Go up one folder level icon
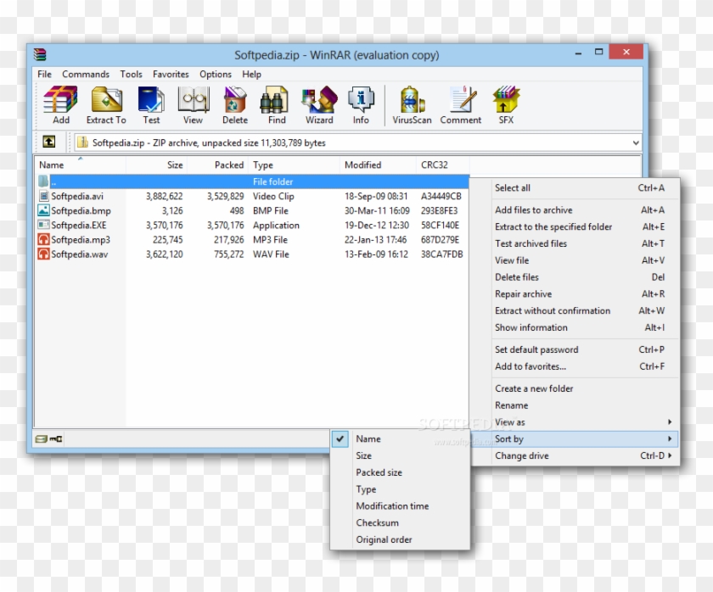Viewport: 713px width, 592px height. tap(49, 142)
